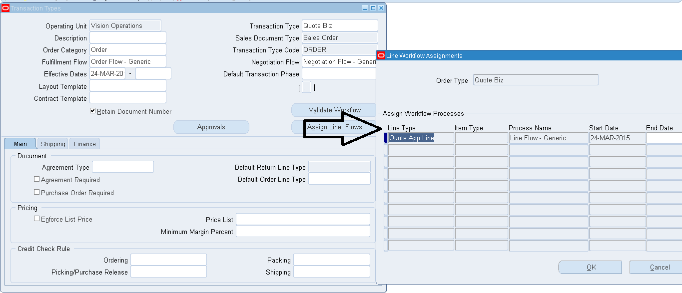Click the Fulfillment Flow field
This screenshot has width=682, height=293.
[x=127, y=62]
